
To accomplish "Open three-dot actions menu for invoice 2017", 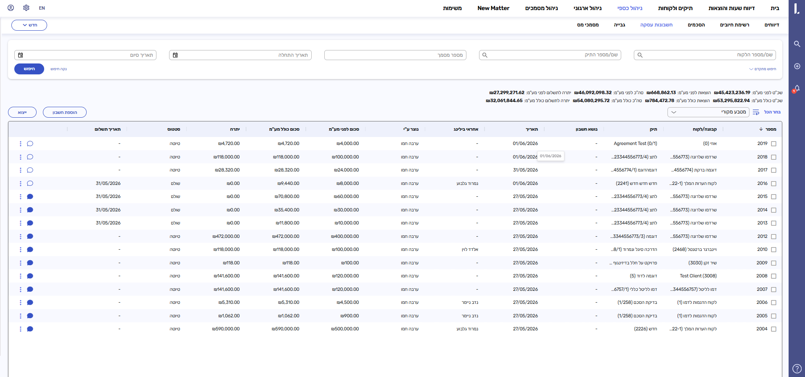I will 20,170.
